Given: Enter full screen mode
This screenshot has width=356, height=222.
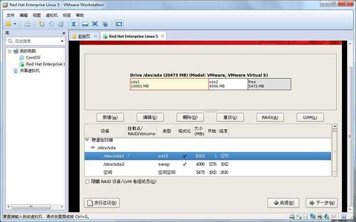Looking at the screenshot, I should (95, 24).
